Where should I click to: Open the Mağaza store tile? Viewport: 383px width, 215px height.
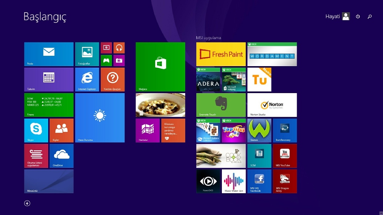tap(160, 67)
